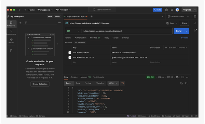Screen dimensions: 205x124
Task: Open the three-dot options menu in the Collections sidebar
Action: point(59,23)
